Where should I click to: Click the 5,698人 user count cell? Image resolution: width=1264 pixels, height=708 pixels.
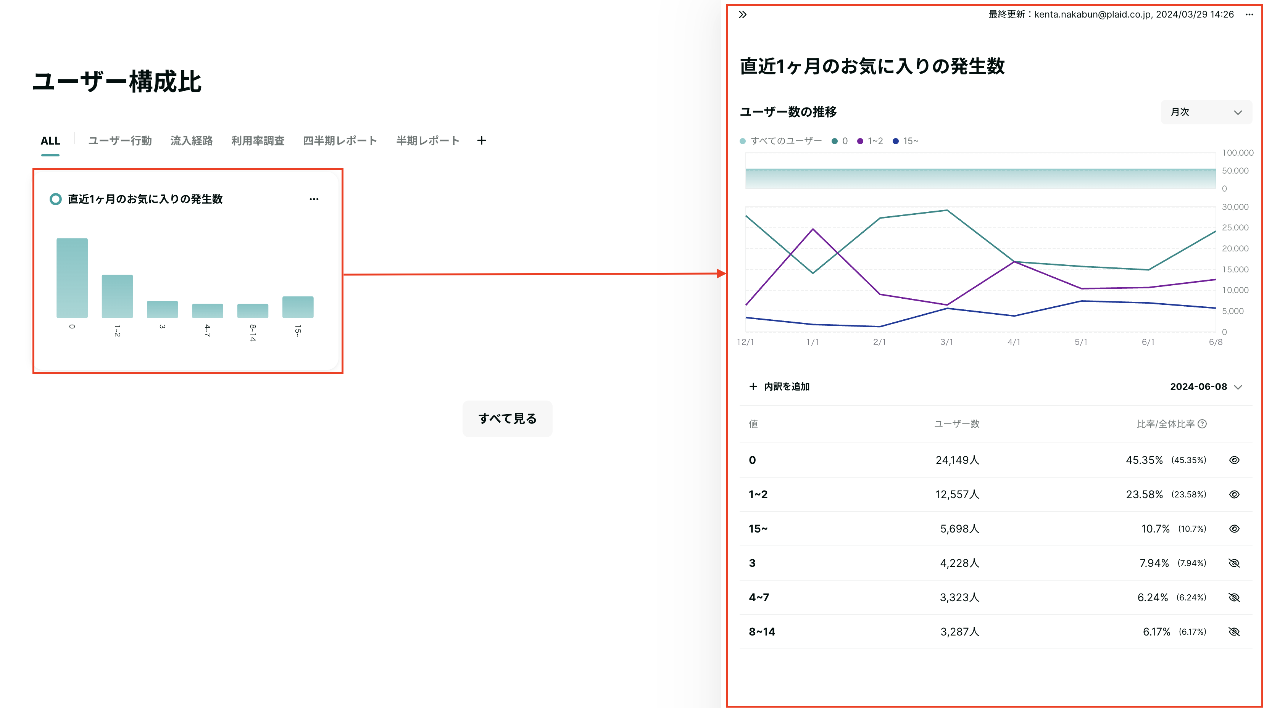(x=960, y=529)
